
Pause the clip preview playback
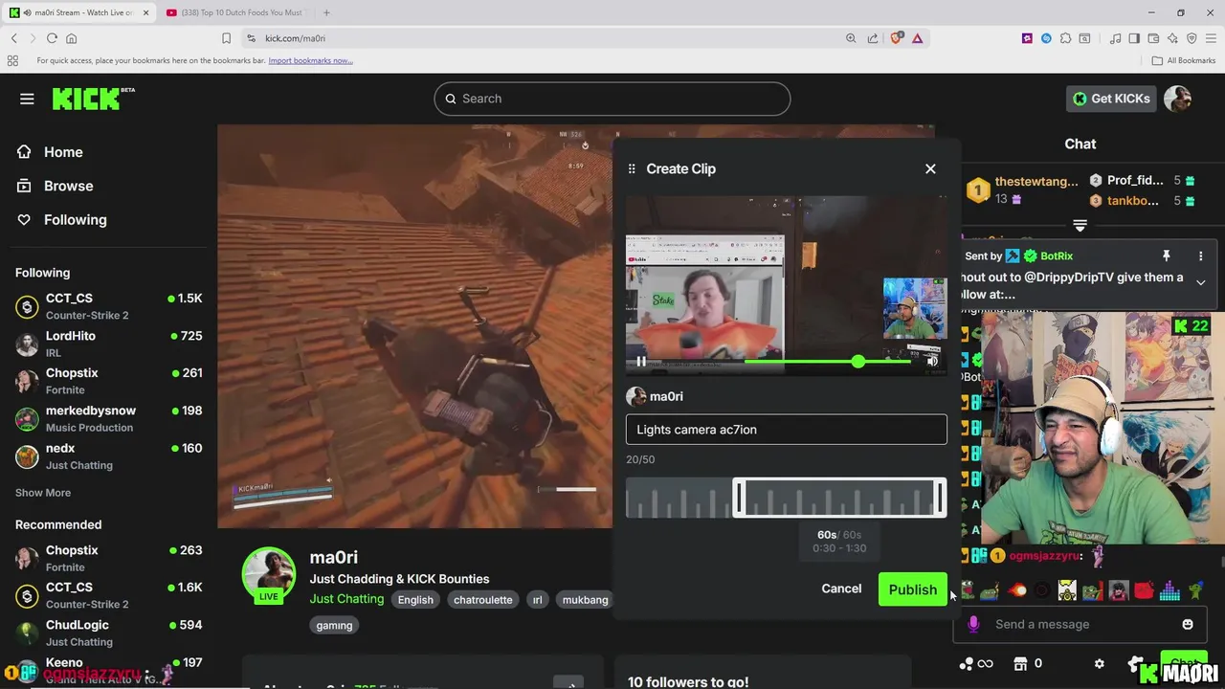[x=641, y=362]
